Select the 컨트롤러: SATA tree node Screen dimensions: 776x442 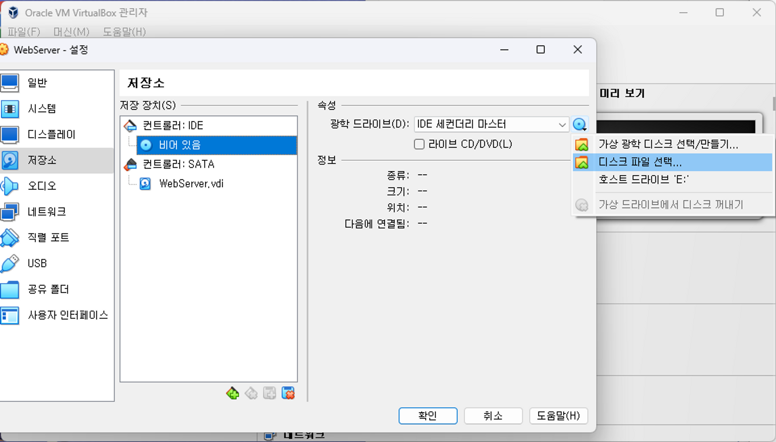click(178, 164)
